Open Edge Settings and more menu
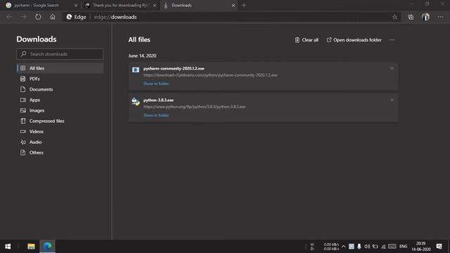The width and height of the screenshot is (450, 253). click(x=441, y=17)
